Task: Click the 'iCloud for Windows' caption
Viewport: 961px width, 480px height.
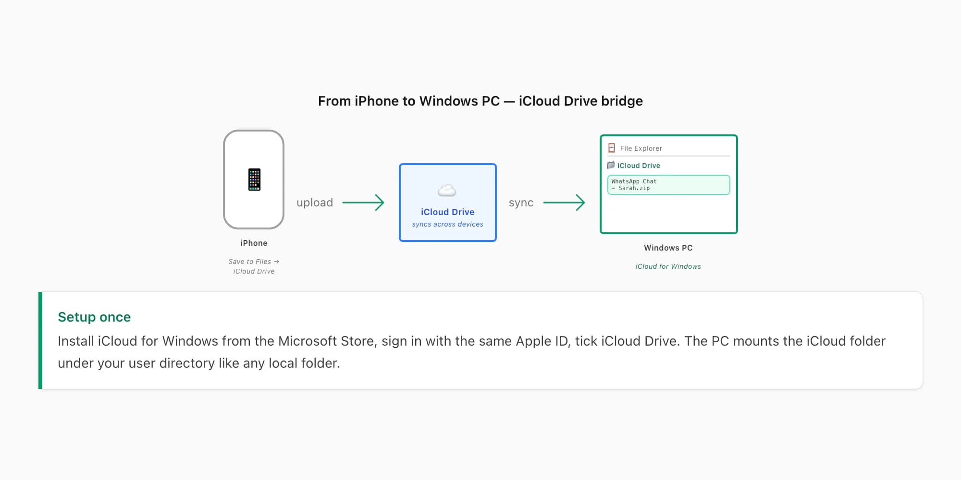Action: point(668,266)
